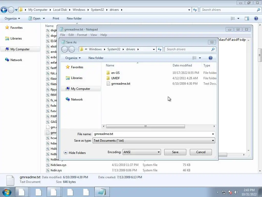Viewport: 262px width, 197px height.
Task: Open Notepad Edit menu
Action: point(71,35)
